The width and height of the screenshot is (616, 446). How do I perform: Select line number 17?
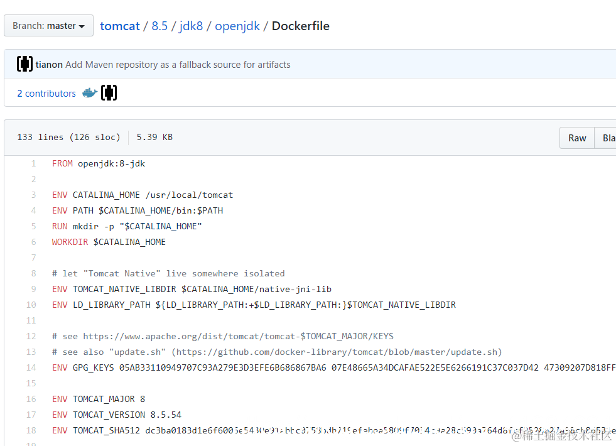tap(31, 415)
